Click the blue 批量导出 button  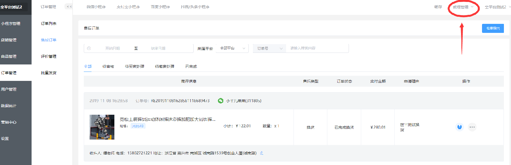click(x=493, y=28)
